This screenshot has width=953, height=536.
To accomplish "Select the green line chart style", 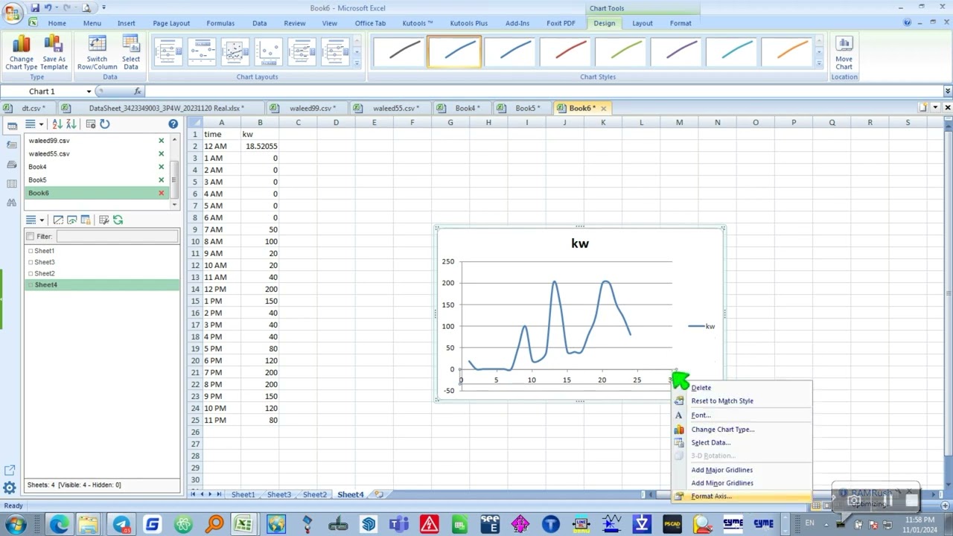I will pos(622,51).
